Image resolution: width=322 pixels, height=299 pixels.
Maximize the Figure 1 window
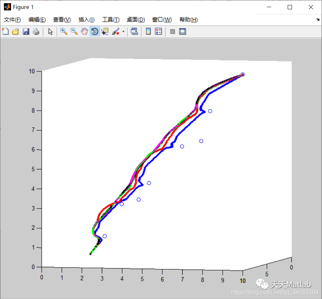coord(290,7)
